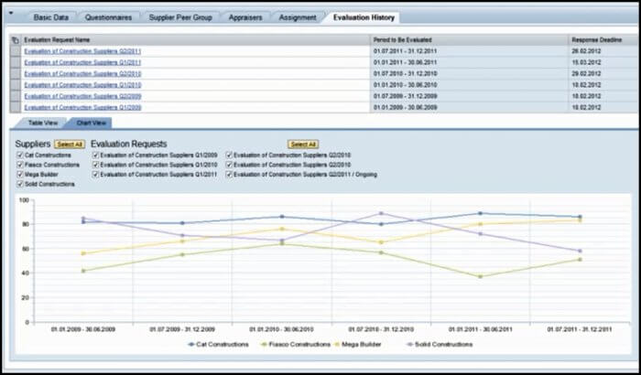Open the small arrow menu left of Basic Data
The image size is (641, 375).
(11, 13)
